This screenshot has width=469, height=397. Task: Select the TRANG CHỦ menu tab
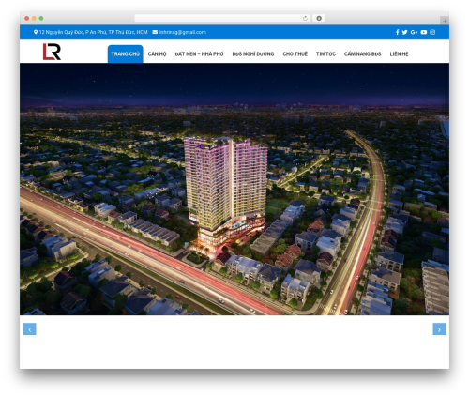126,53
